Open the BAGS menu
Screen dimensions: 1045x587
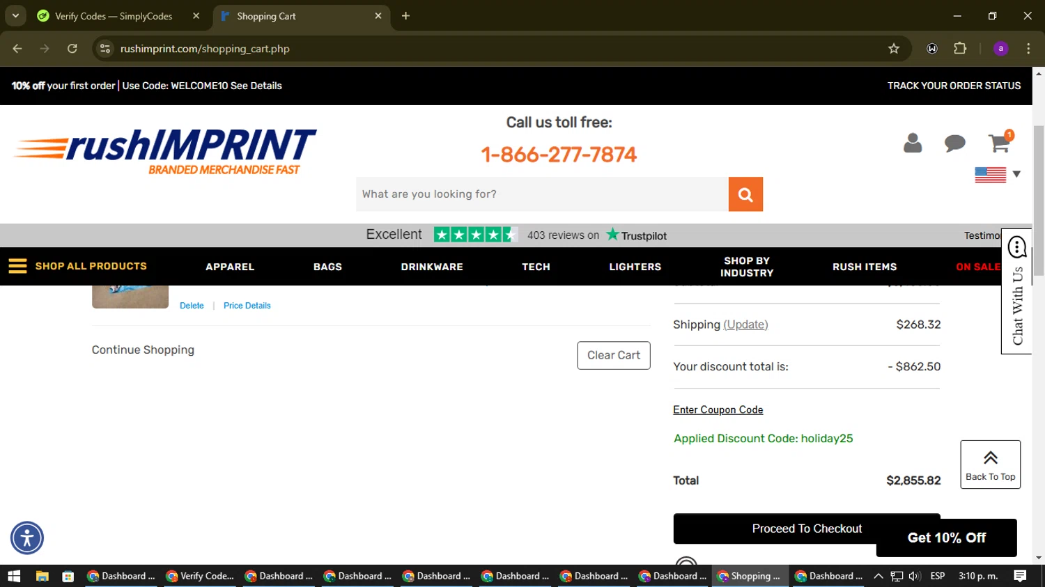click(327, 267)
